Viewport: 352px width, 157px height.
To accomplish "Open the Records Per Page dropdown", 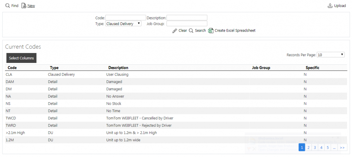I will click(x=331, y=55).
